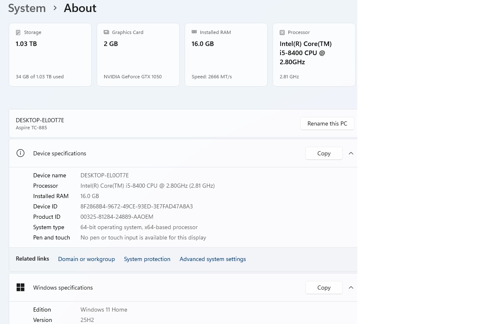Open the Graphics Card 2 GB card
The height and width of the screenshot is (324, 478).
tap(138, 55)
